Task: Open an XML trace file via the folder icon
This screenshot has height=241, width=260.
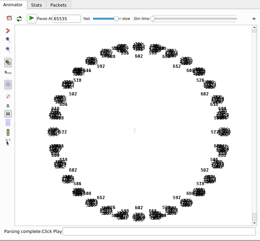Action: click(x=9, y=18)
